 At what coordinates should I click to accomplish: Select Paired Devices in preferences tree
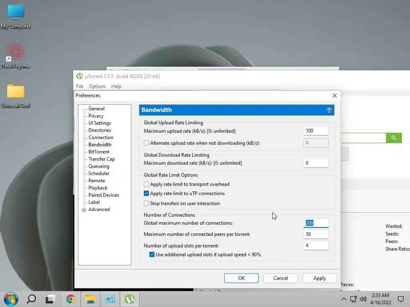pos(104,195)
